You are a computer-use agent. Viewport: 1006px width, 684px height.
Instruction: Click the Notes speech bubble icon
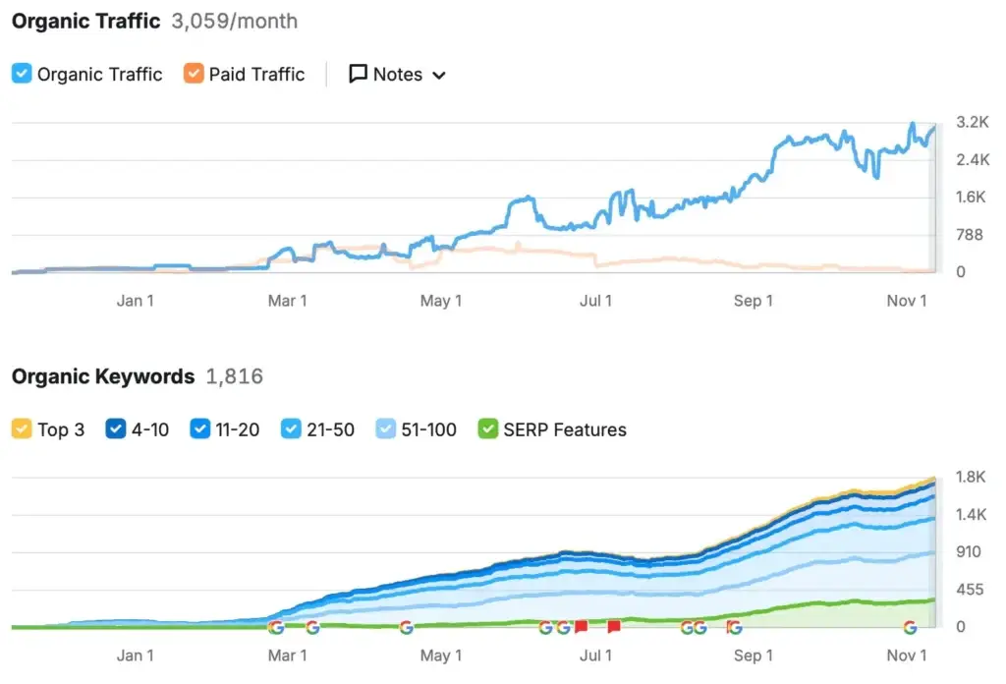[x=359, y=74]
